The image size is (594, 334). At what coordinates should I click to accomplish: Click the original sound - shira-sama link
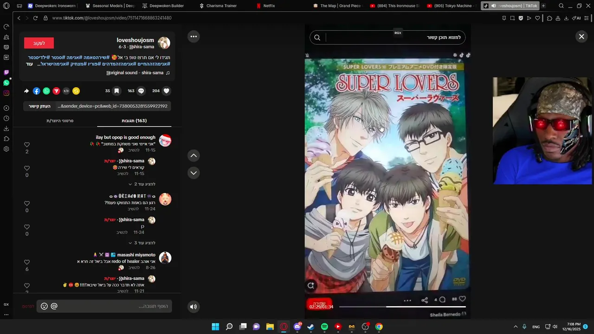pyautogui.click(x=138, y=73)
